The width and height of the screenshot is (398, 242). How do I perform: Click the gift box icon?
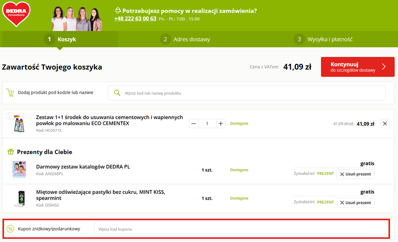coord(11,152)
